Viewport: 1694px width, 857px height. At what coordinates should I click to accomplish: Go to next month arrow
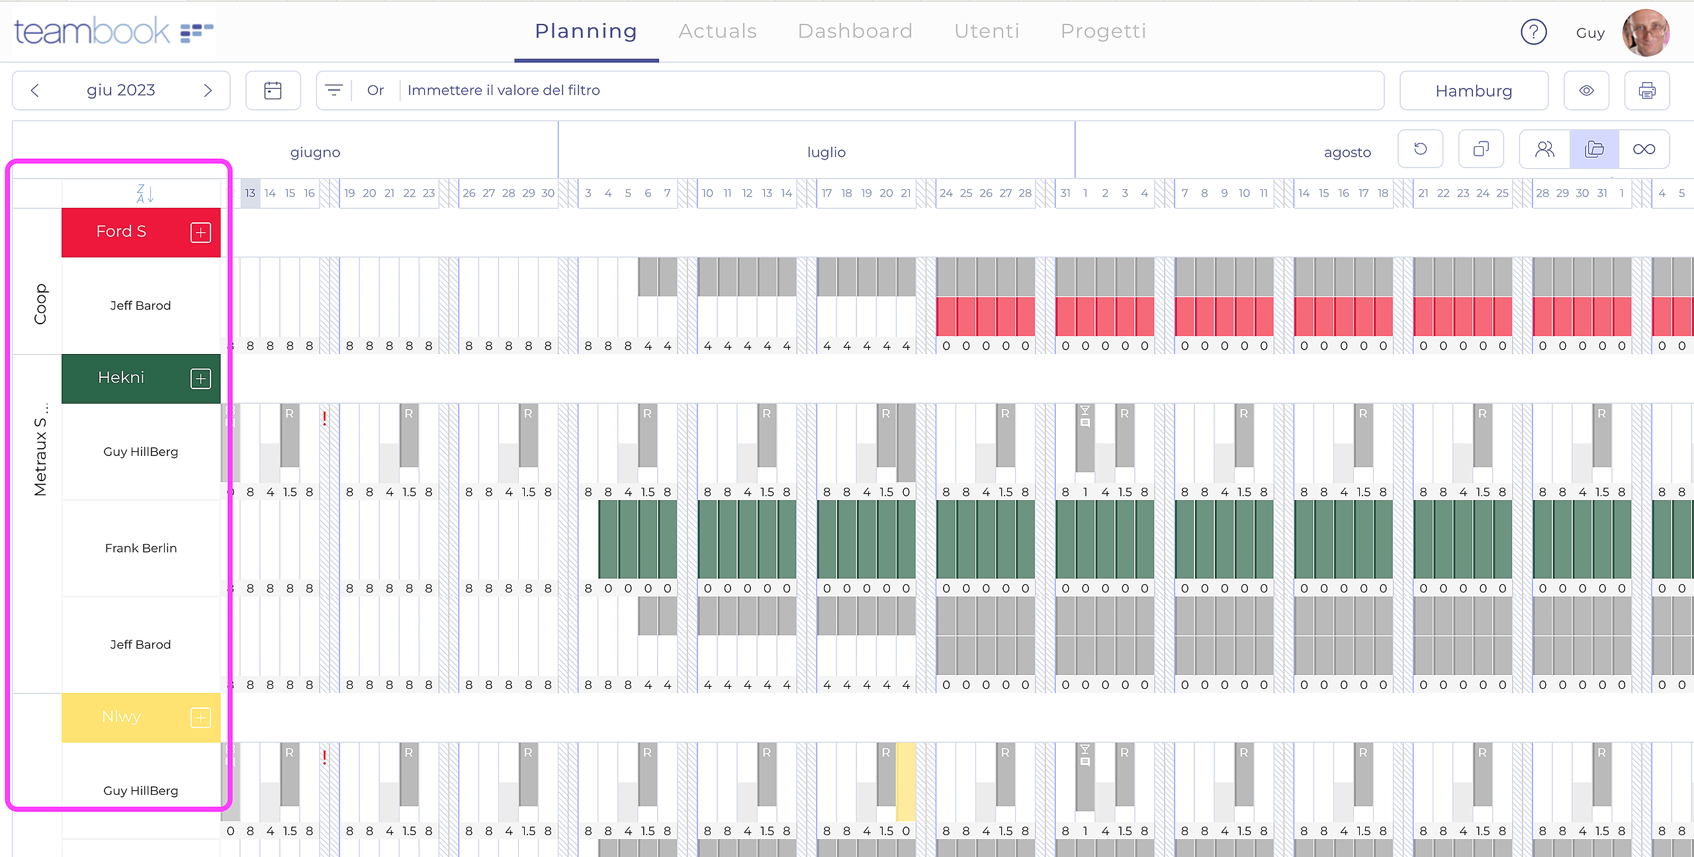[x=208, y=91]
